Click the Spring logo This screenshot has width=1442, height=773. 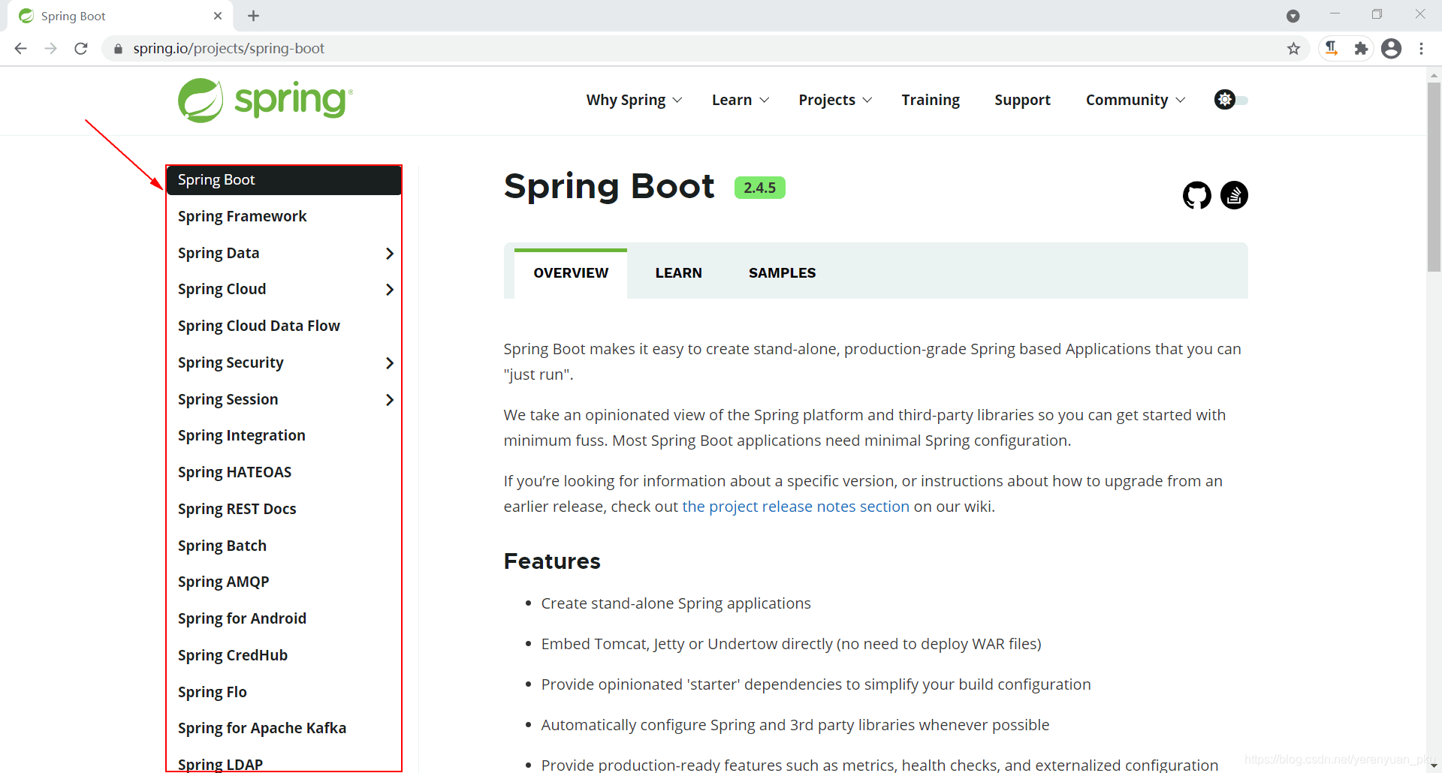pyautogui.click(x=265, y=101)
